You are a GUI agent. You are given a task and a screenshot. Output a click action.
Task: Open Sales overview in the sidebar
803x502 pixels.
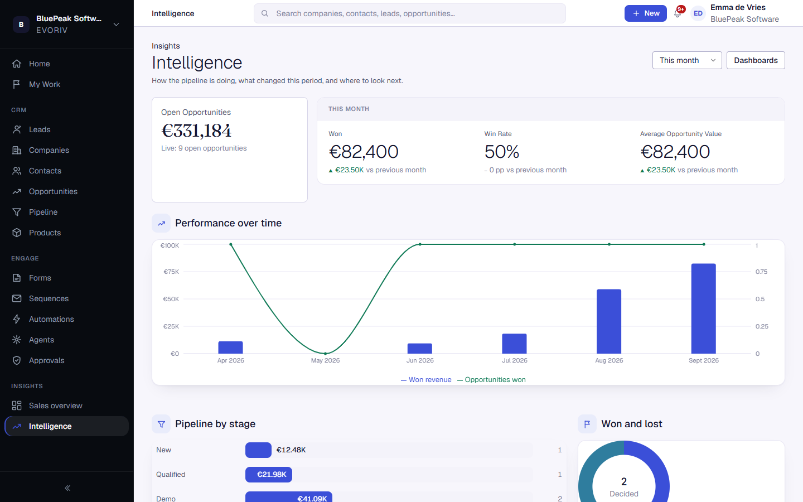coord(66,406)
